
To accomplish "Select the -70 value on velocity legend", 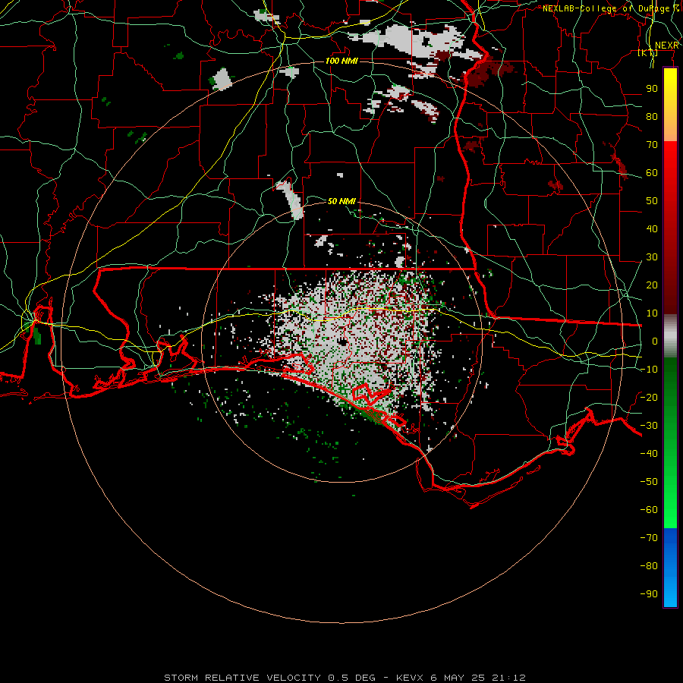I will tap(649, 538).
